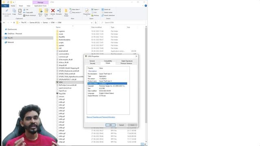Select Network in navigation pane
The width and height of the screenshot is (260, 146).
pos(11,42)
